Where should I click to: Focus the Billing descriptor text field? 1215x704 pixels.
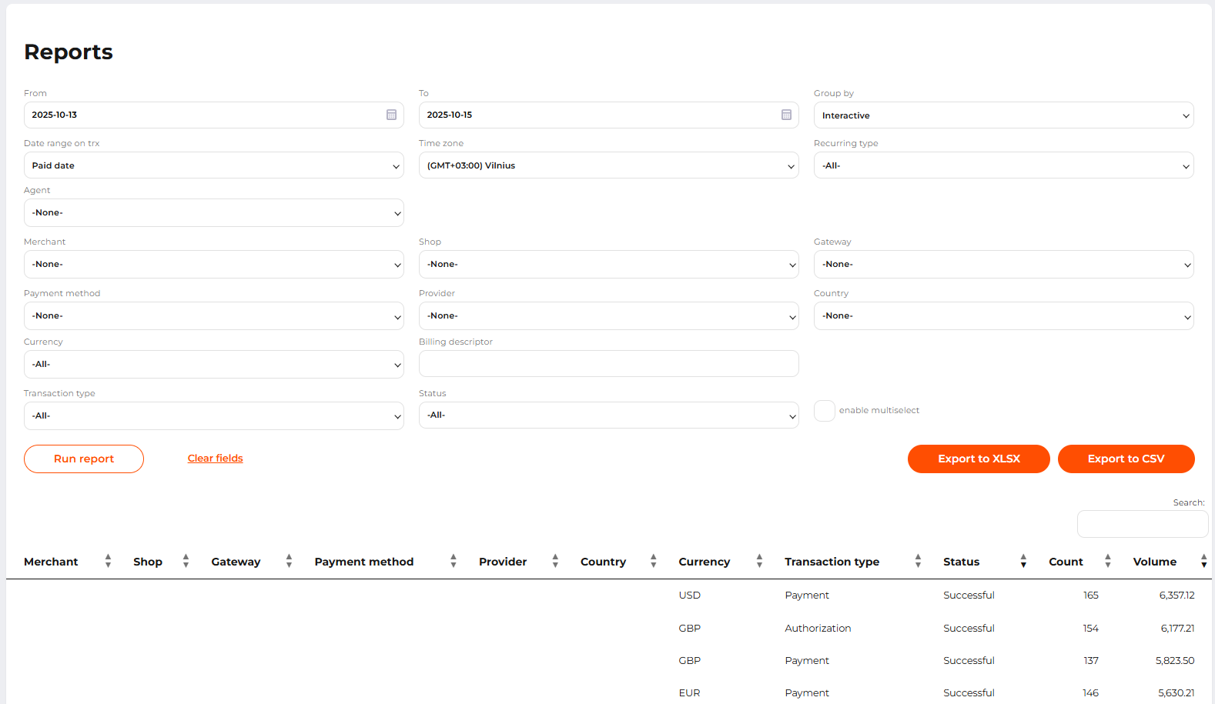click(x=608, y=364)
